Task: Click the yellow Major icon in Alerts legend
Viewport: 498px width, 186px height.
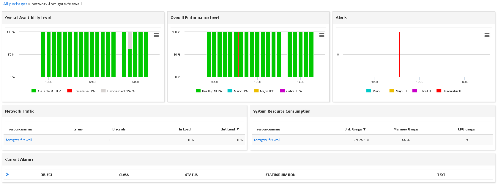Action: coord(392,91)
